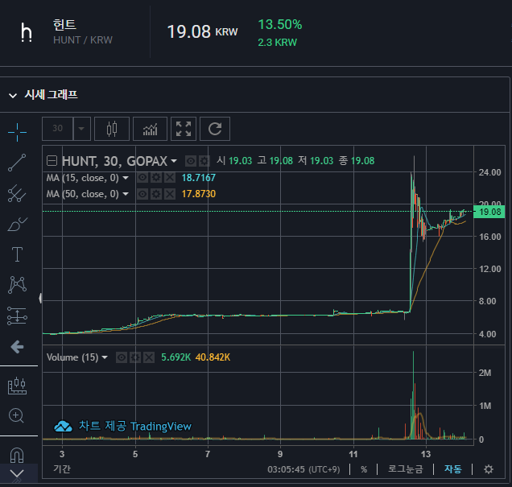Viewport: 512px width, 487px height.
Task: Open Volume indicator settings gear
Action: pyautogui.click(x=135, y=357)
